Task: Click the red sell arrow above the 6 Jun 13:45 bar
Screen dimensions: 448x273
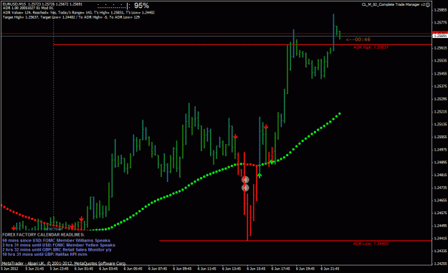Action: coord(235,136)
